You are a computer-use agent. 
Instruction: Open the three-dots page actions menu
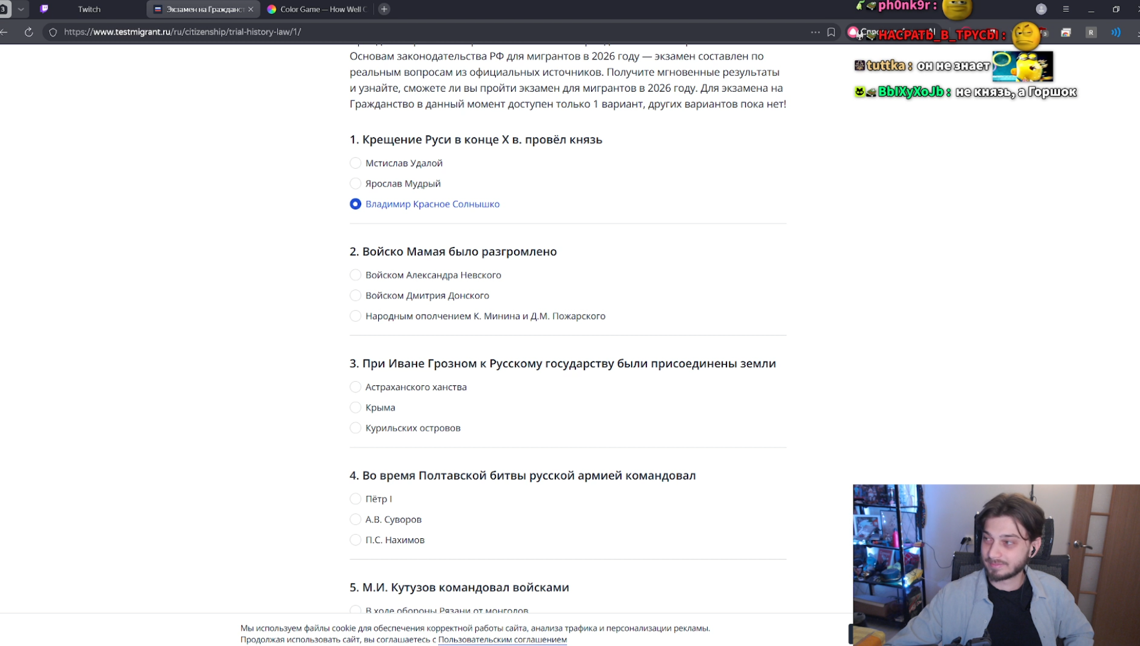coord(815,32)
